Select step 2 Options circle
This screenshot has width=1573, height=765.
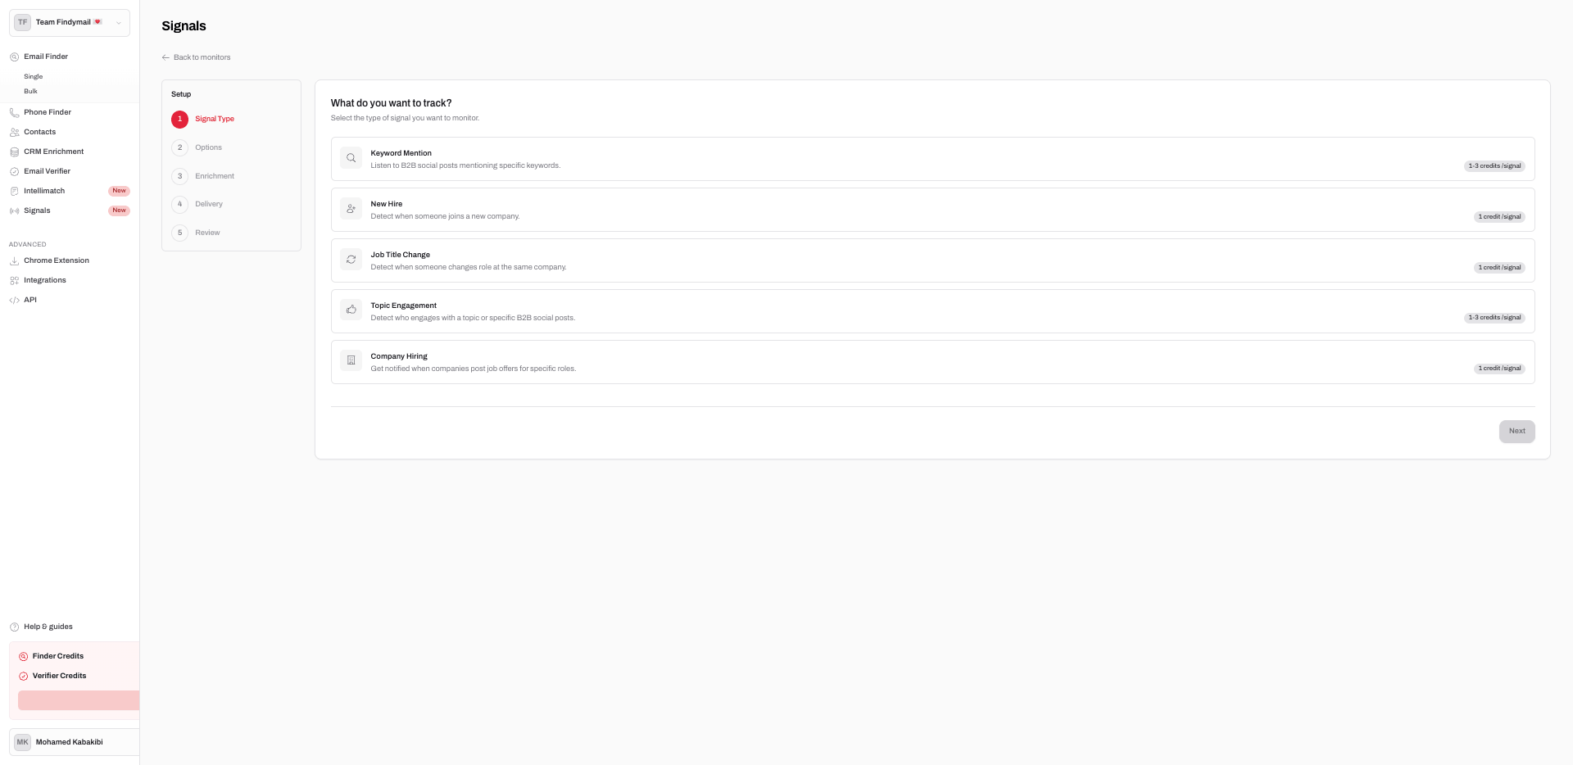pos(179,148)
